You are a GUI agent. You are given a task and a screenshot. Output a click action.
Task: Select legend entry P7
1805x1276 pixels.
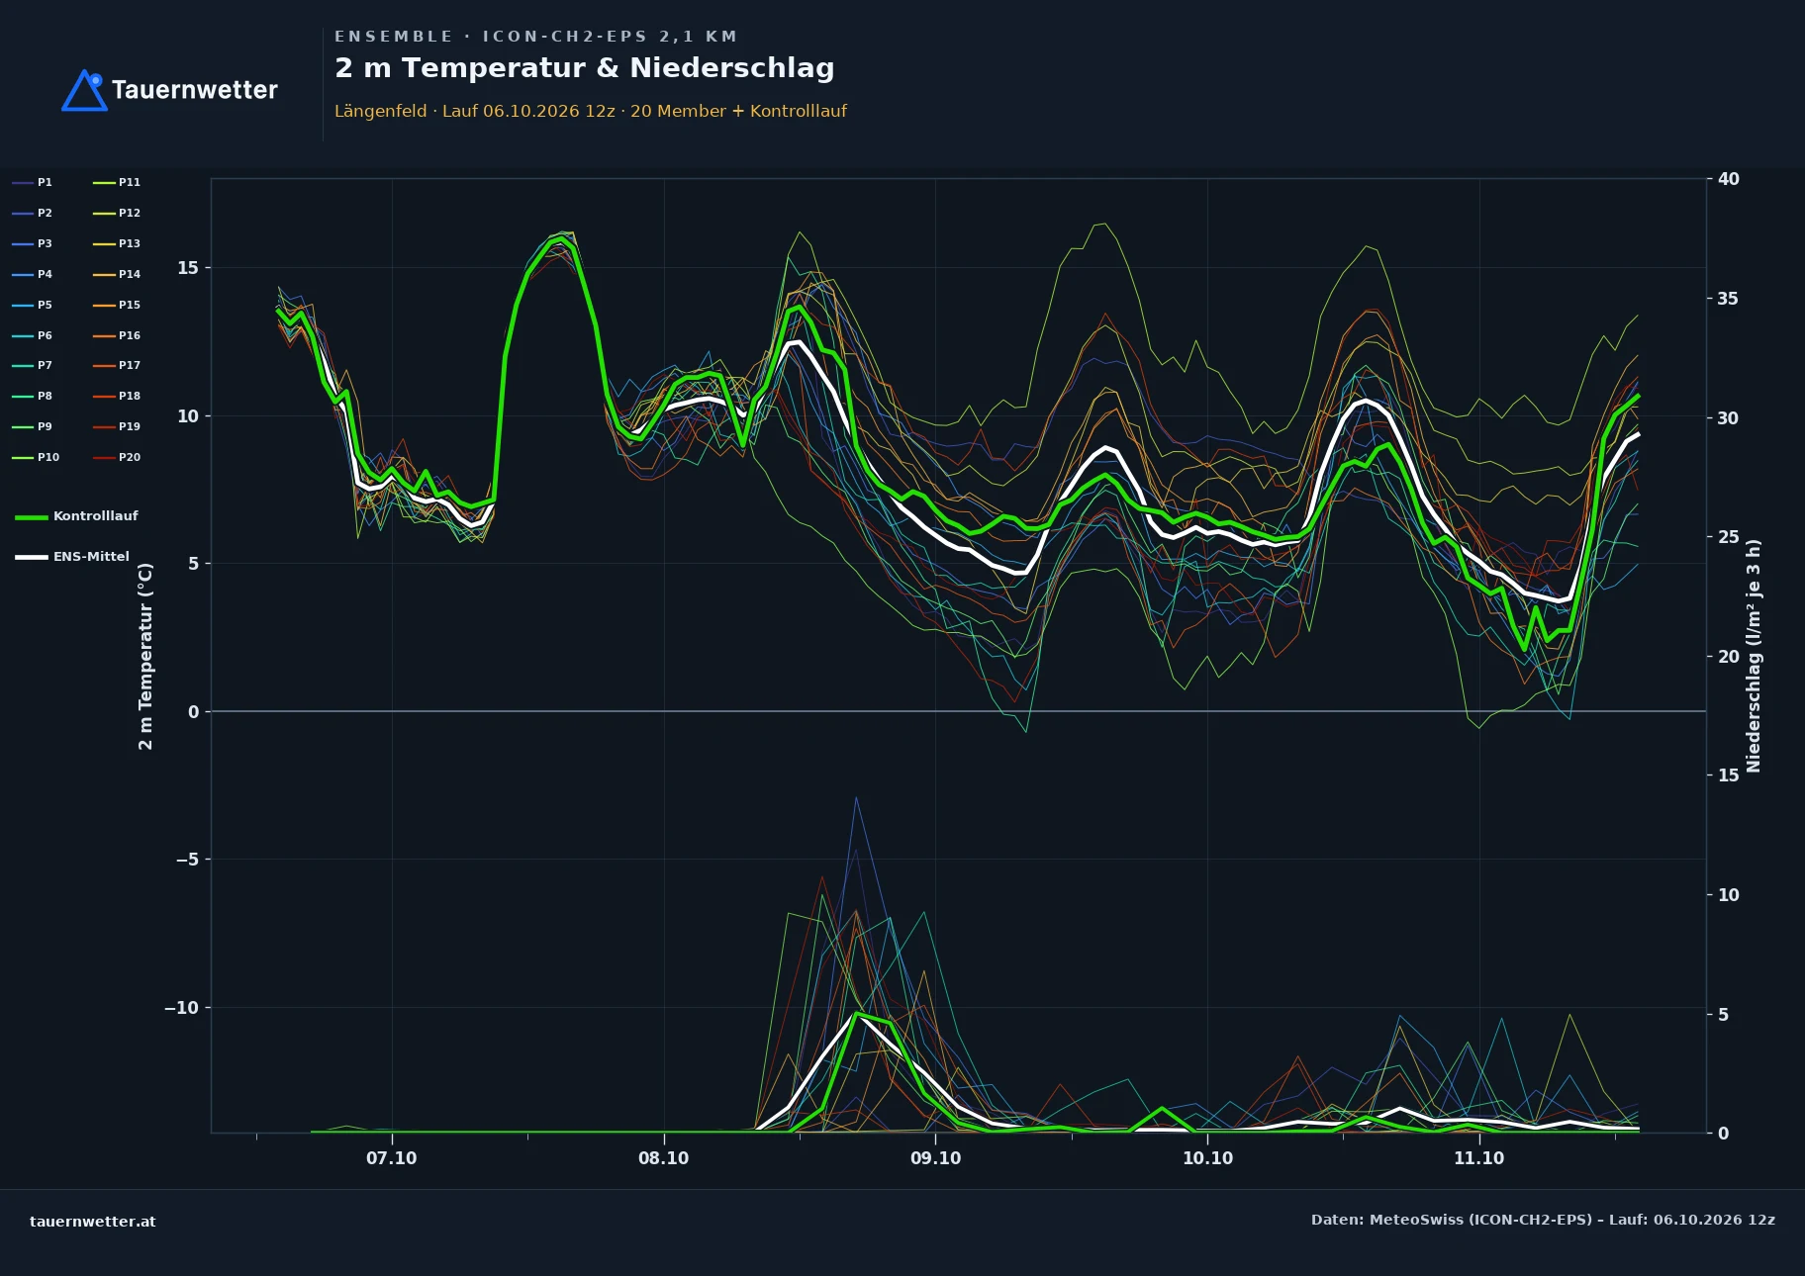tap(33, 365)
